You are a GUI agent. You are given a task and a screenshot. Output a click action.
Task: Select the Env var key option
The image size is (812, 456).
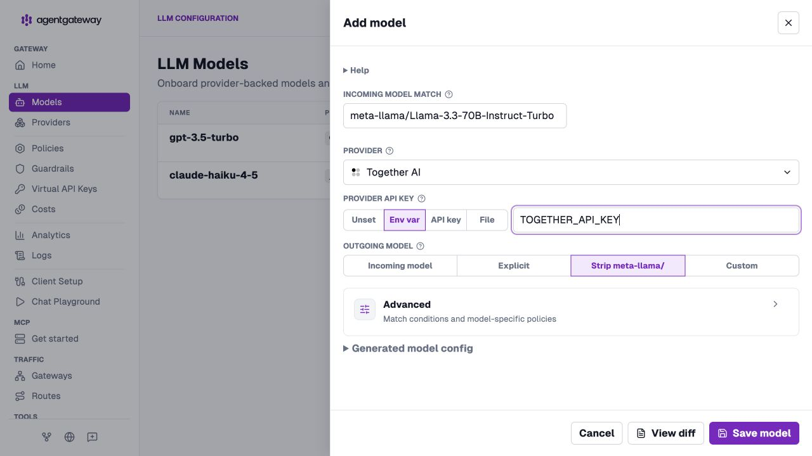coord(405,220)
